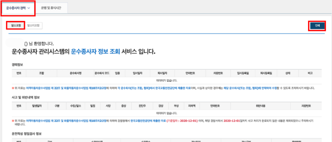This screenshot has height=142, width=332.
Task: Click the 상태 column header
Action: (288, 73)
